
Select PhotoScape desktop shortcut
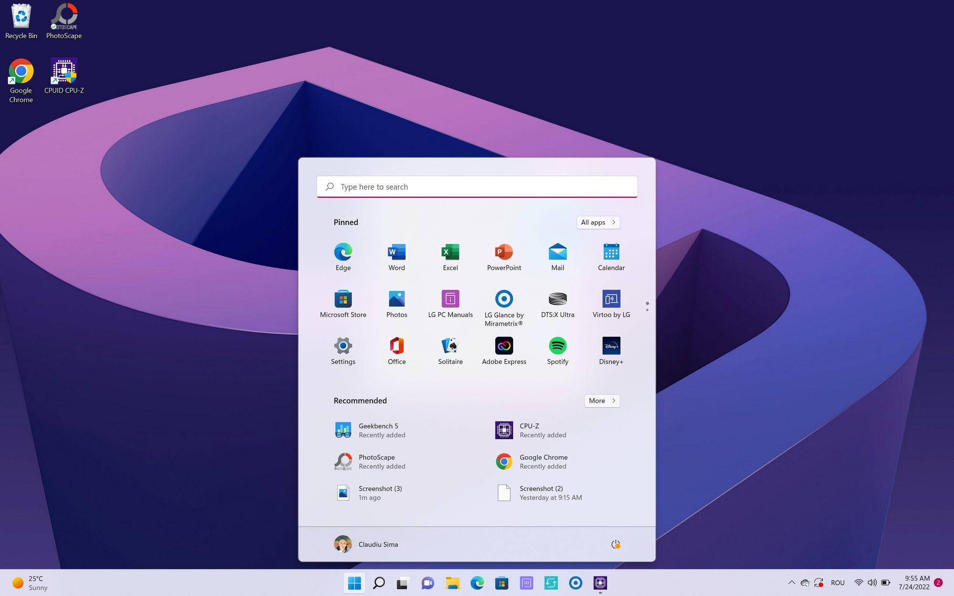point(64,21)
